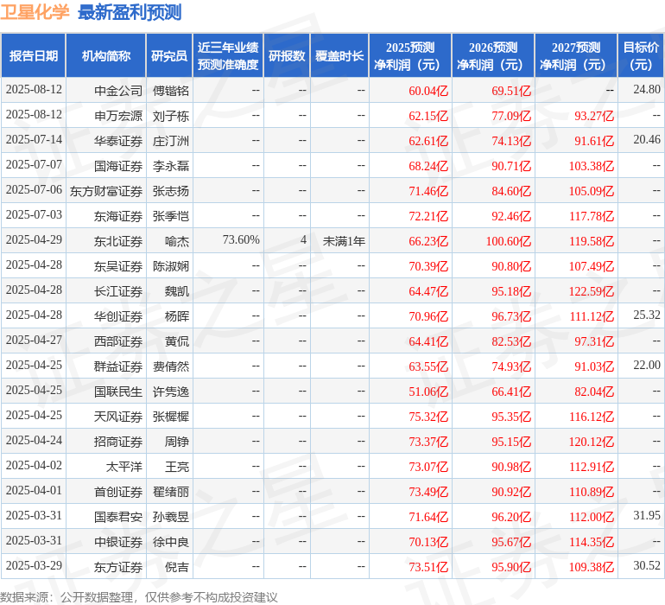The image size is (665, 605).
Task: Select 117.78亿 forecast value
Action: coord(592,216)
